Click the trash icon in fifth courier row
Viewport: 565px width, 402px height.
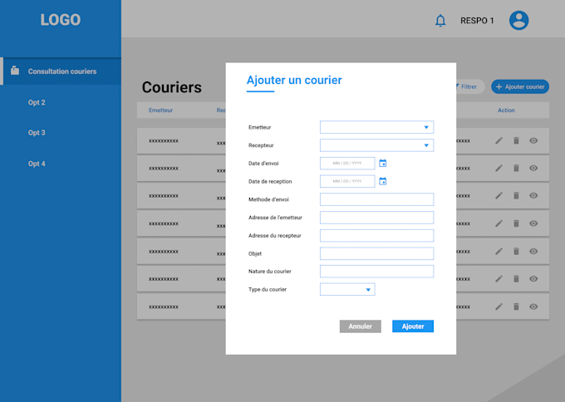tap(516, 251)
